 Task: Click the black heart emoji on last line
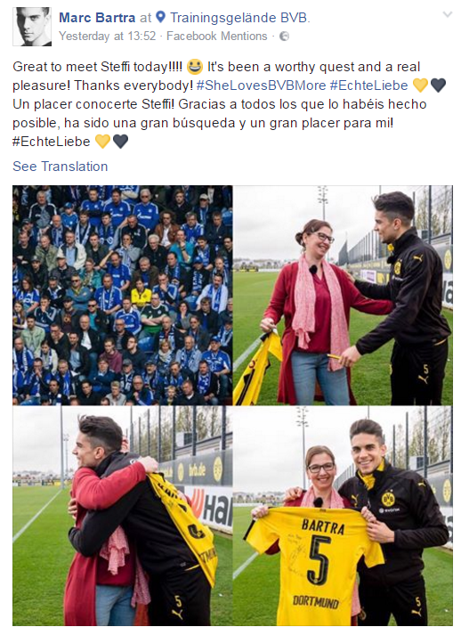(120, 142)
